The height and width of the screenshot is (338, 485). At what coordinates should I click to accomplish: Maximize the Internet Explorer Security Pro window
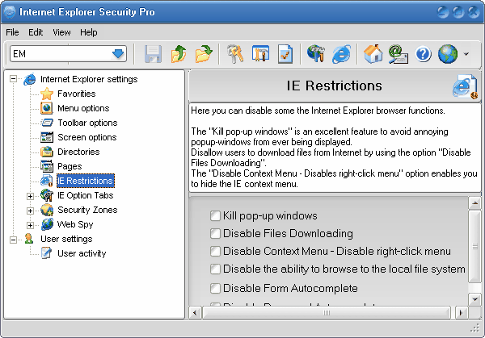tap(458, 12)
